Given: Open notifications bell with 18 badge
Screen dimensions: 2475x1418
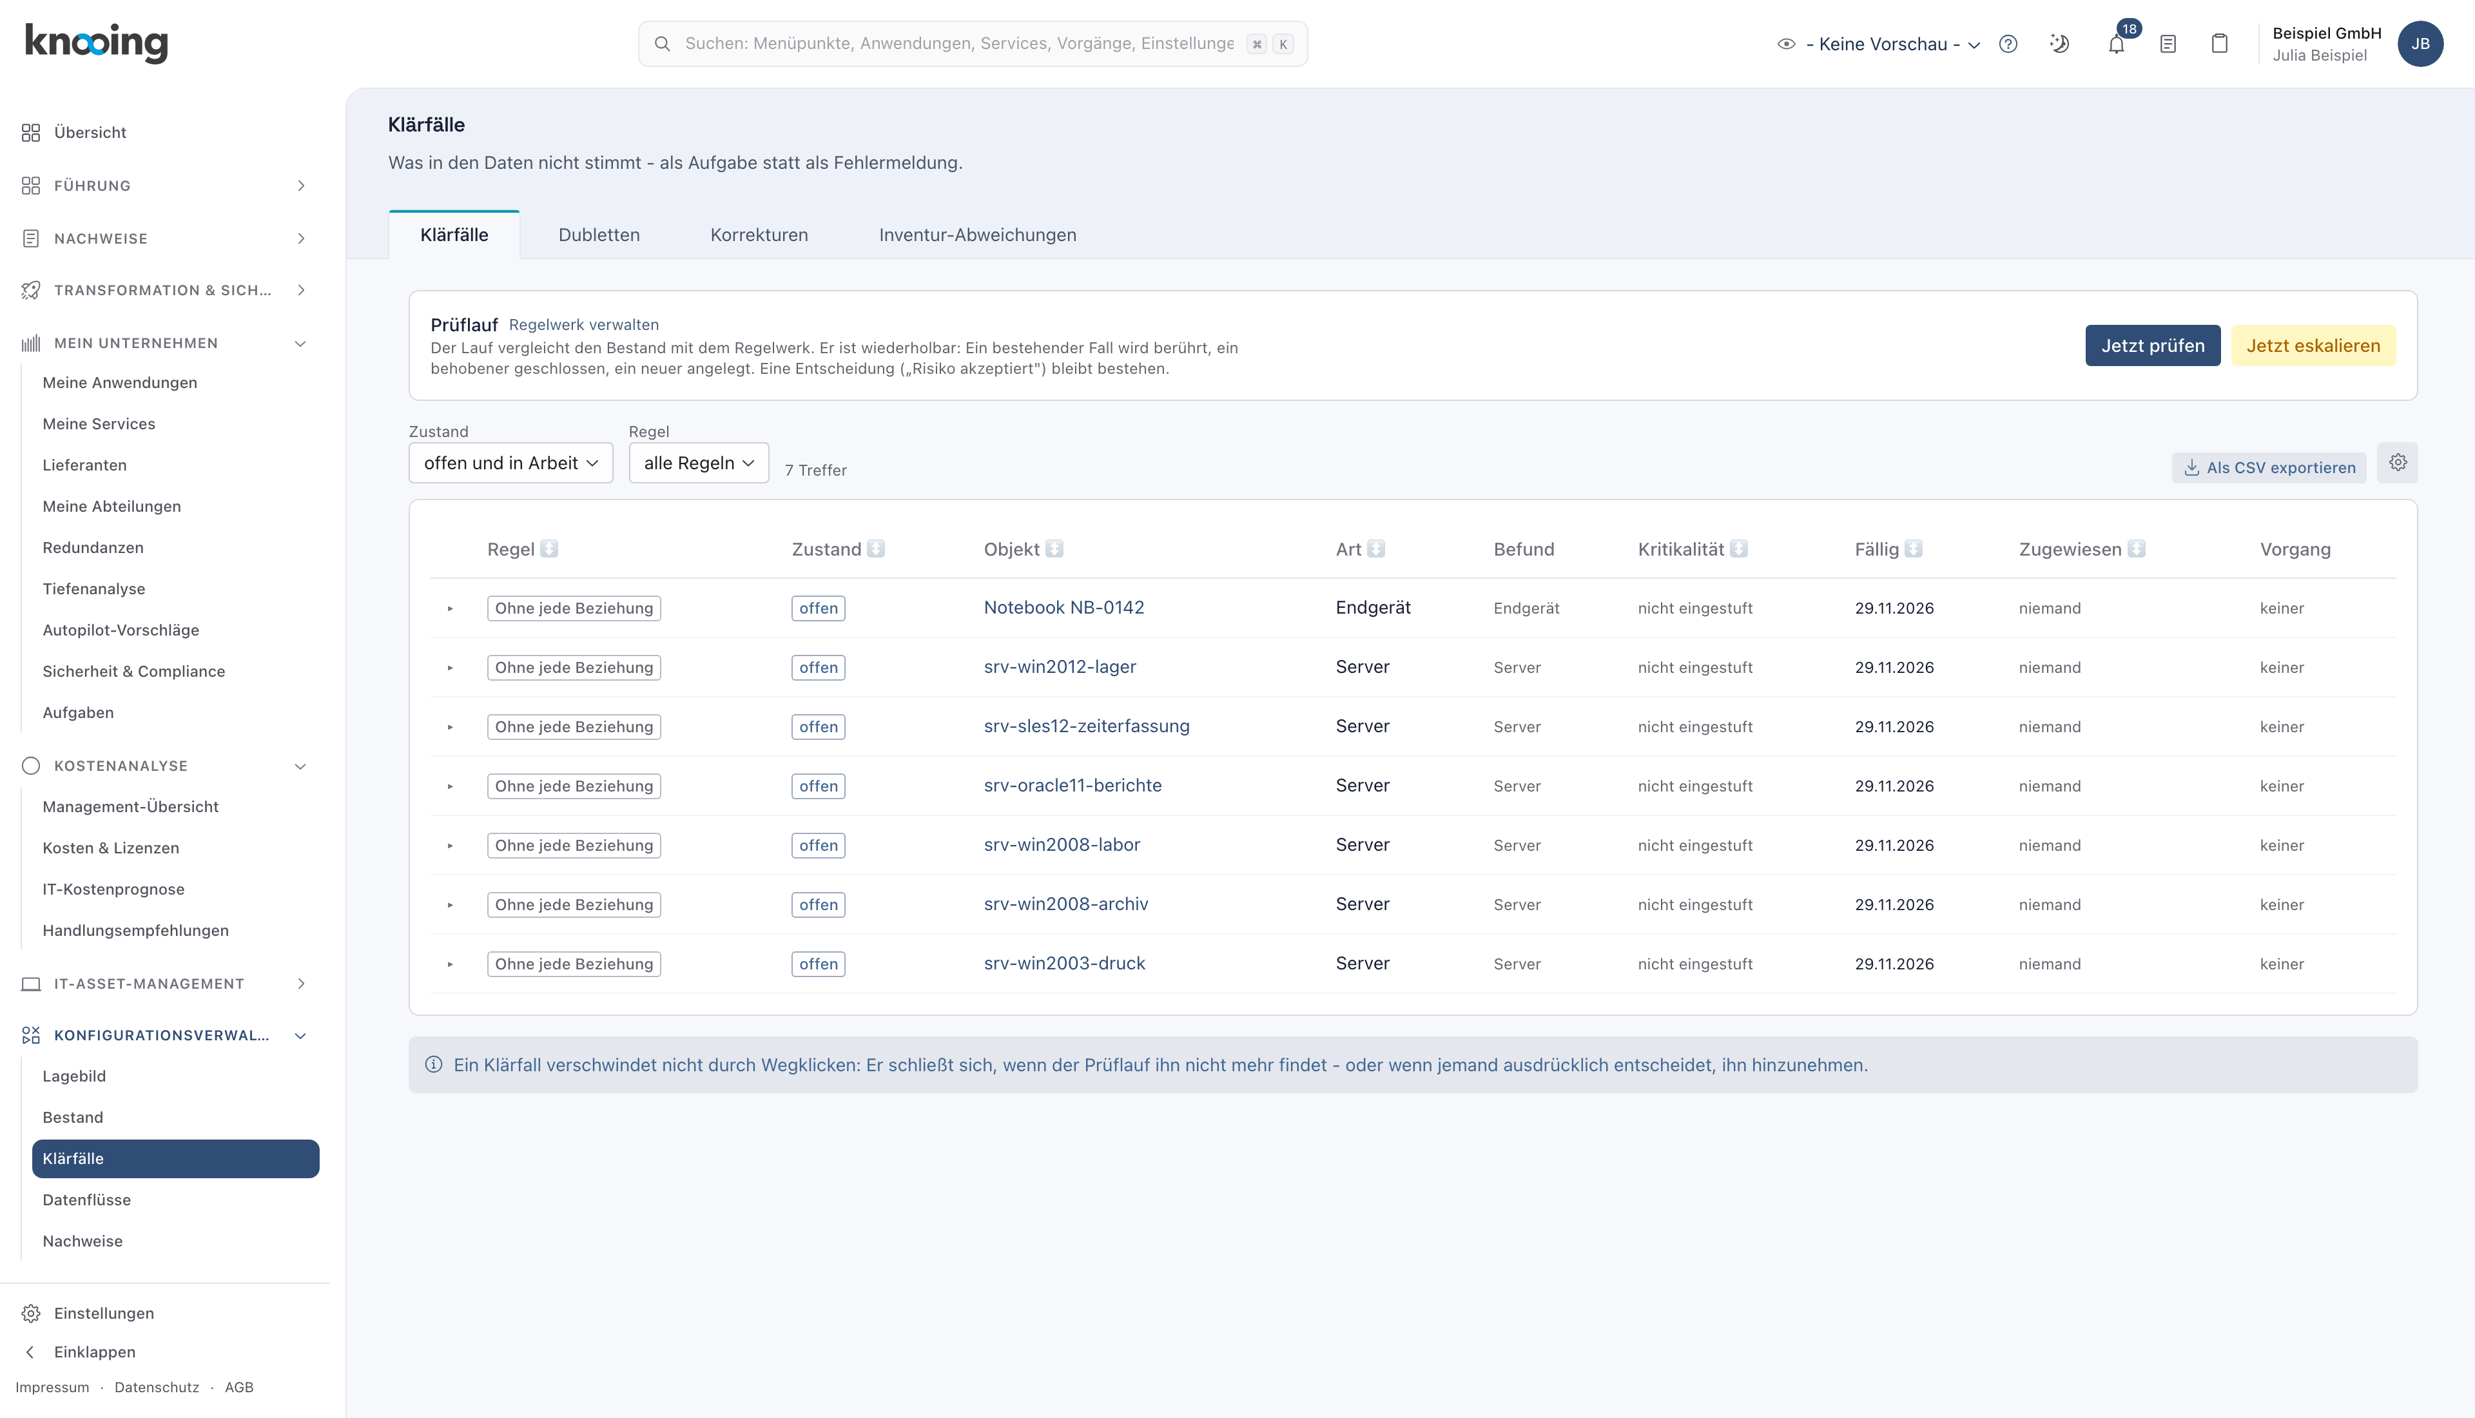Looking at the screenshot, I should pyautogui.click(x=2117, y=44).
